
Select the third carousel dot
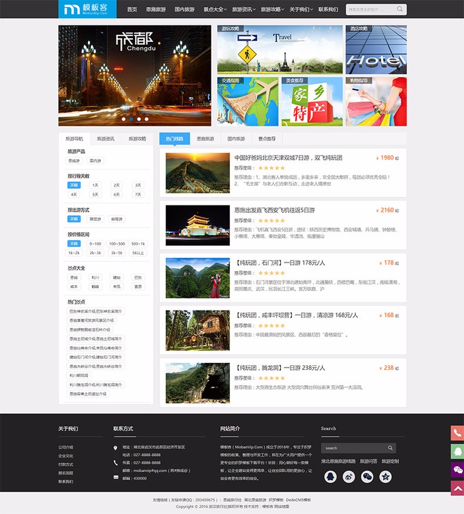139,119
